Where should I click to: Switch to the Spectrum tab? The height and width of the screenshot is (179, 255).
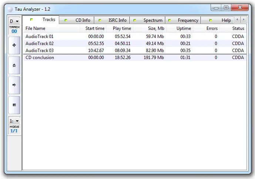point(147,20)
